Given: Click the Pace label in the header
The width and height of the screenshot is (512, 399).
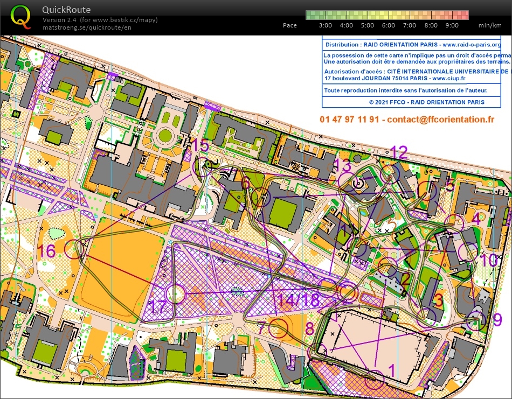Looking at the screenshot, I should pyautogui.click(x=289, y=25).
